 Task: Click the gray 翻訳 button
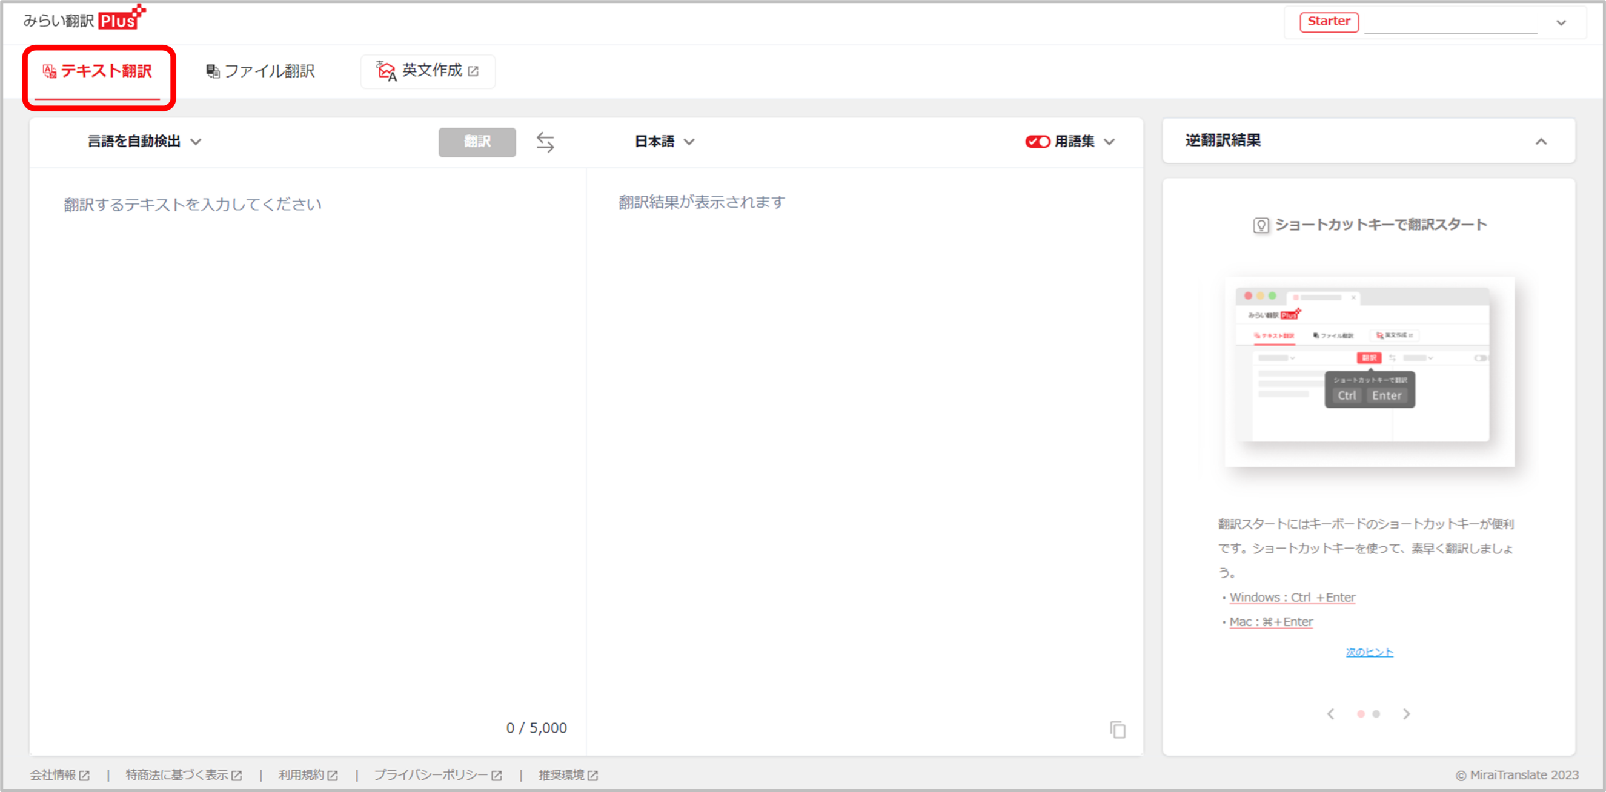tap(477, 142)
